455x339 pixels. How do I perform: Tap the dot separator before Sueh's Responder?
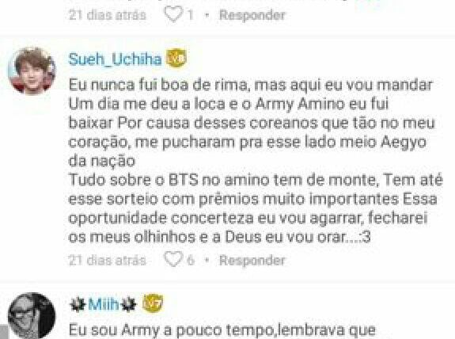pos(207,261)
